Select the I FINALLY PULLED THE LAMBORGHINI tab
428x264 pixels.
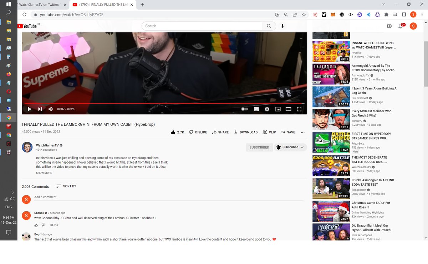[x=102, y=5]
